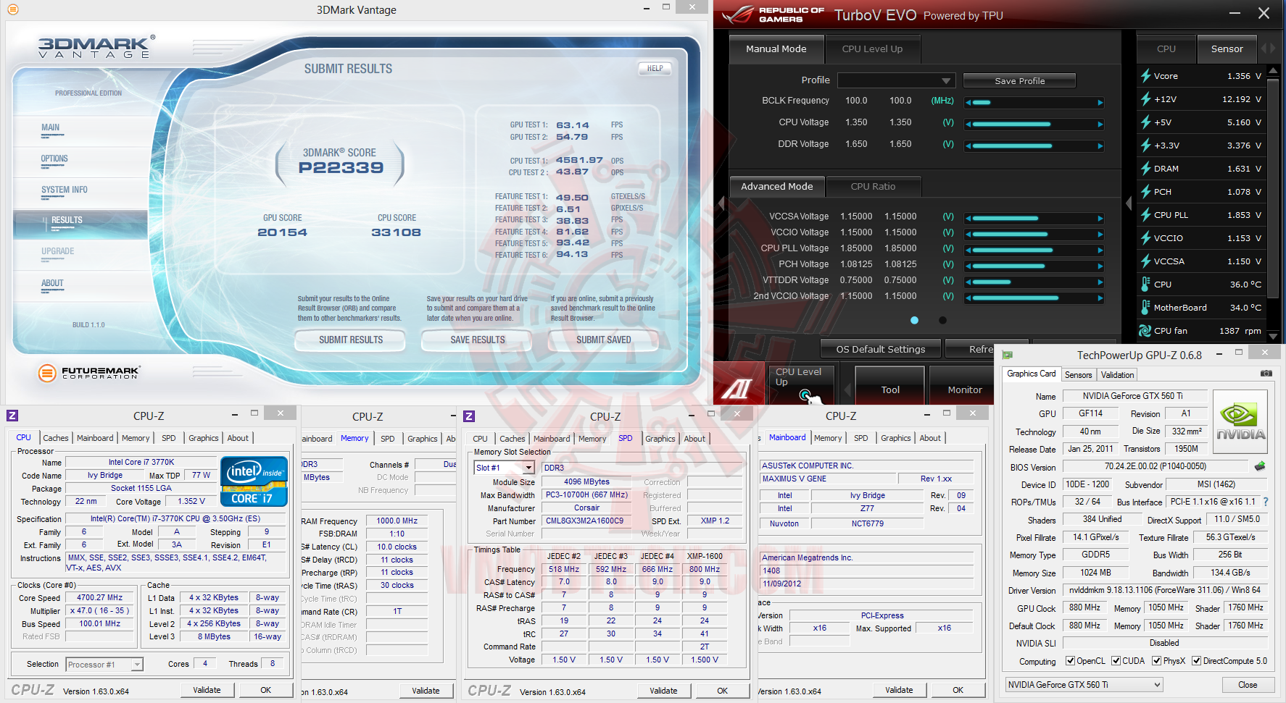The height and width of the screenshot is (703, 1286).
Task: Take a GPU-Z screenshot with camera icon
Action: (x=1266, y=374)
